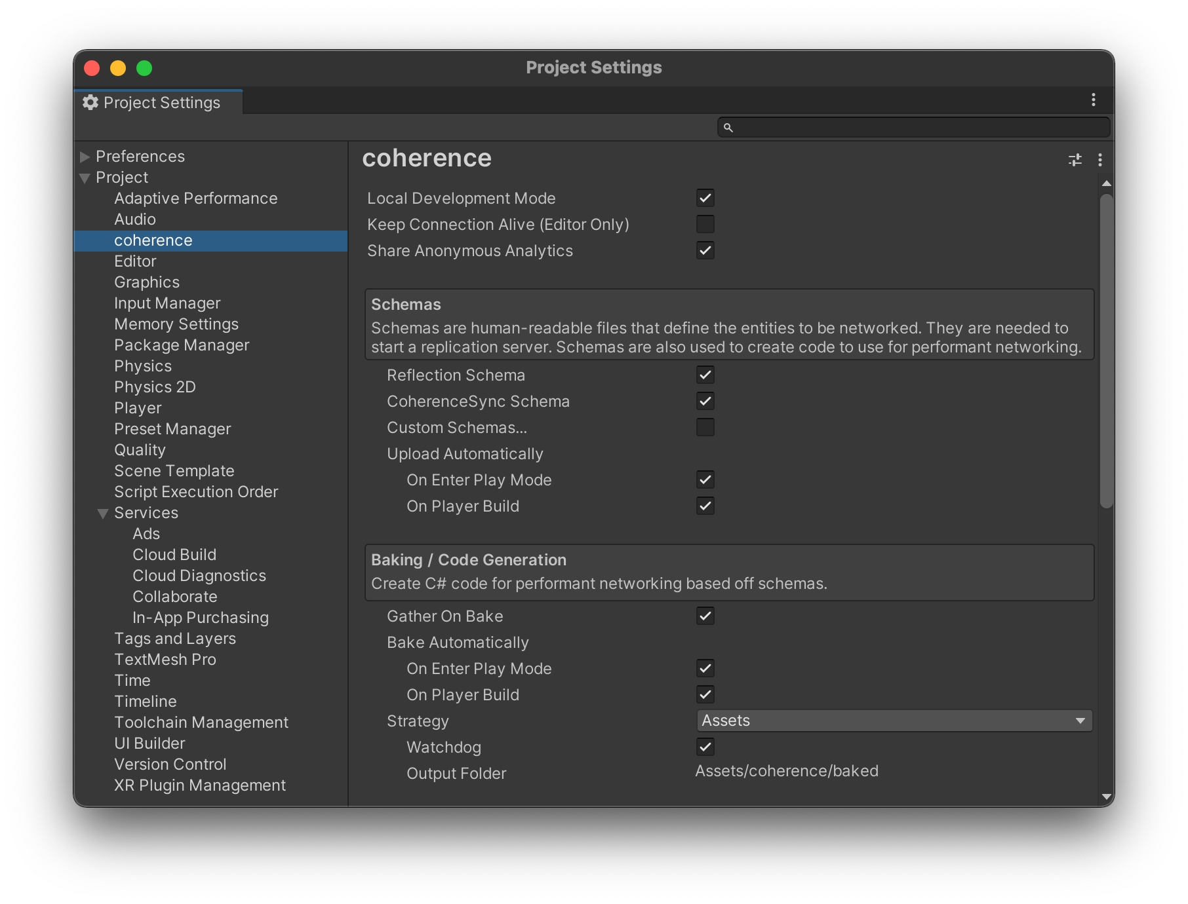Open XR Plugin Management settings
The height and width of the screenshot is (904, 1188).
click(199, 785)
